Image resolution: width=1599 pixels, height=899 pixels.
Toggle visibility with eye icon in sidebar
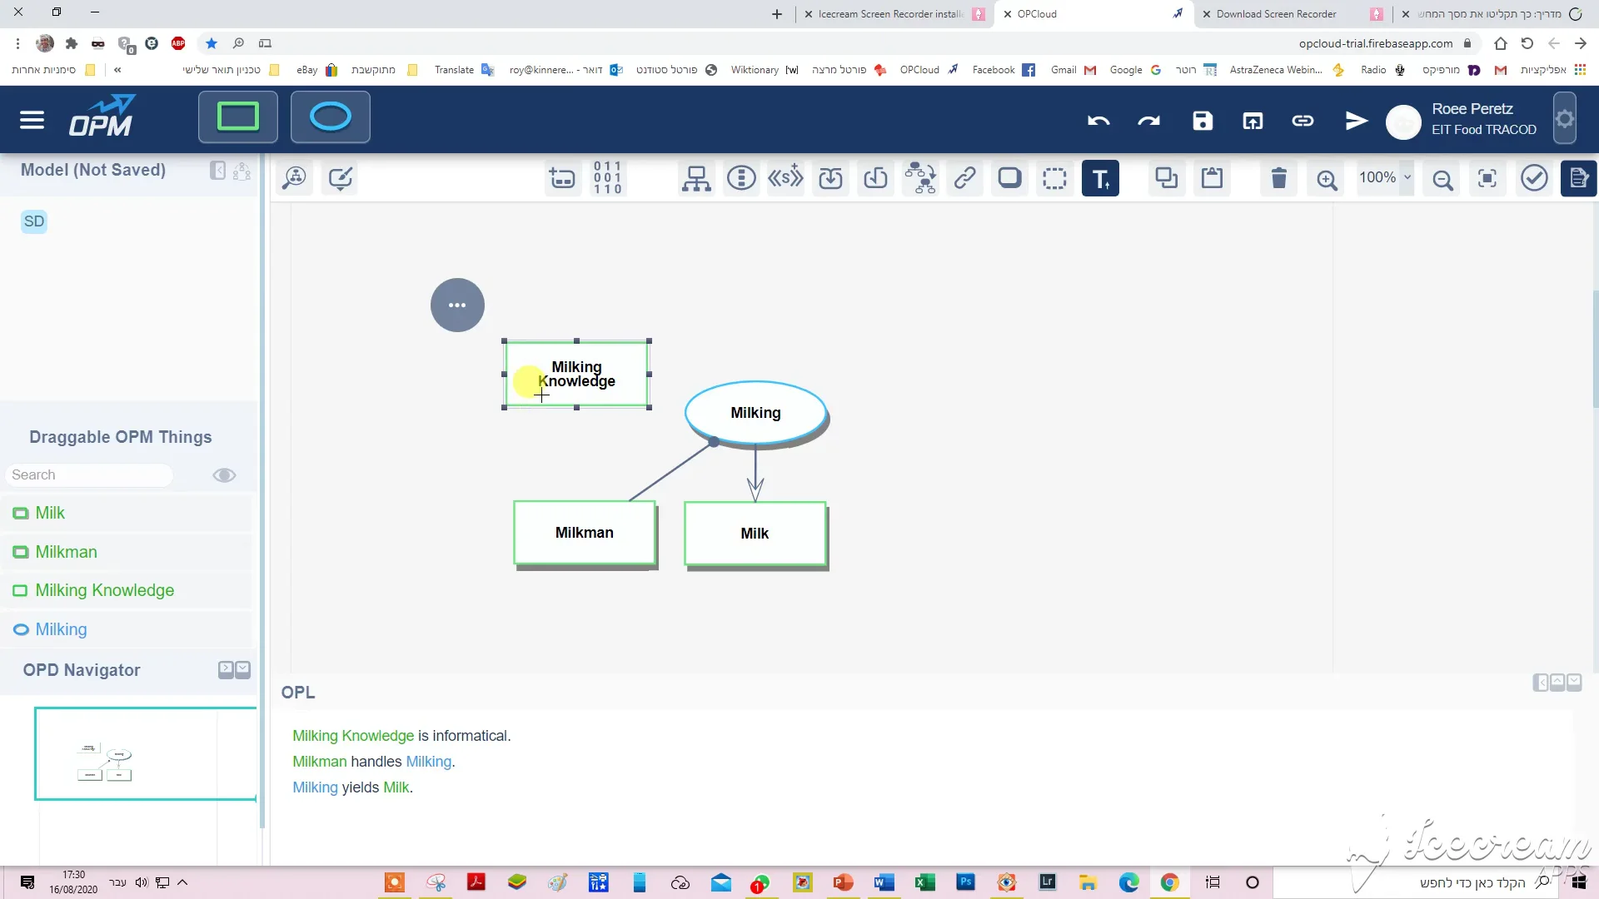(223, 474)
